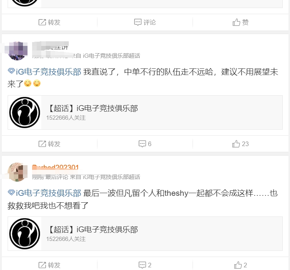Viewport: 290px width, 270px height.
Task: Open the 6 comments on 中单不行 post
Action: point(145,144)
